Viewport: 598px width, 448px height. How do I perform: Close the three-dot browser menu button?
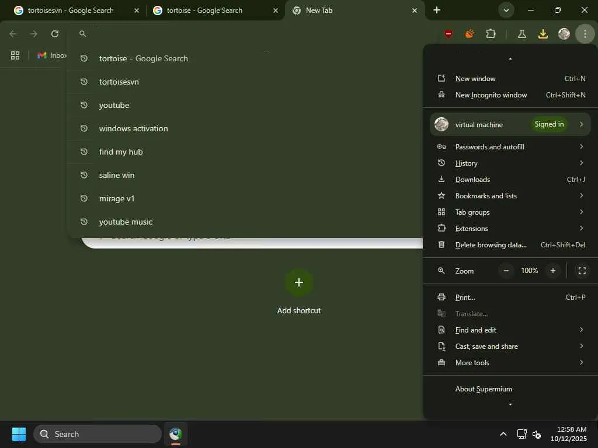point(585,34)
